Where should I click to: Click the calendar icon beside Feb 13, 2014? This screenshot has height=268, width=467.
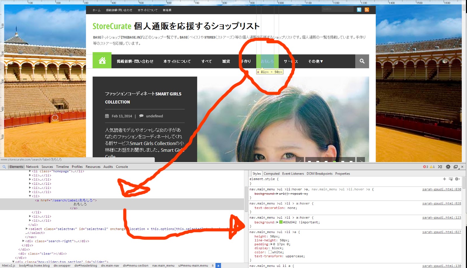click(x=107, y=116)
